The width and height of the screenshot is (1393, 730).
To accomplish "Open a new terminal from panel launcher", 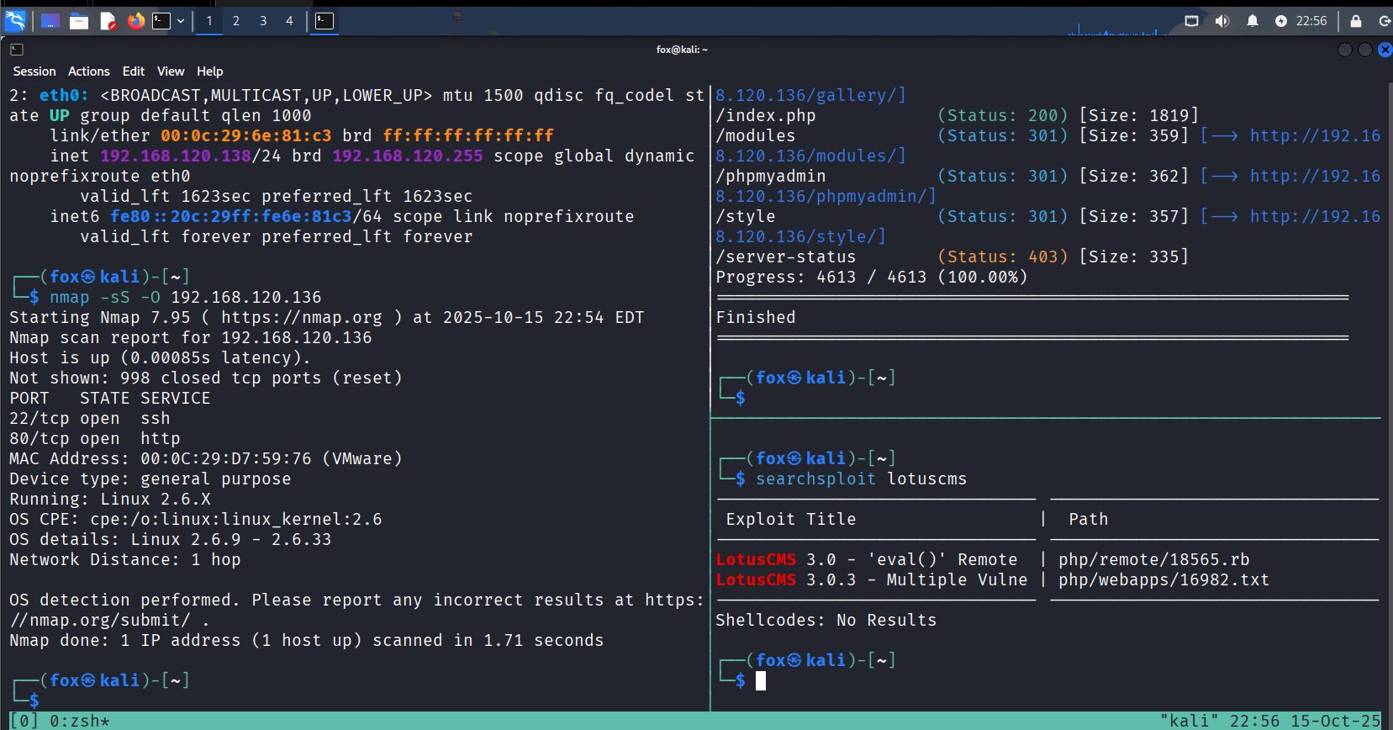I will tap(161, 21).
